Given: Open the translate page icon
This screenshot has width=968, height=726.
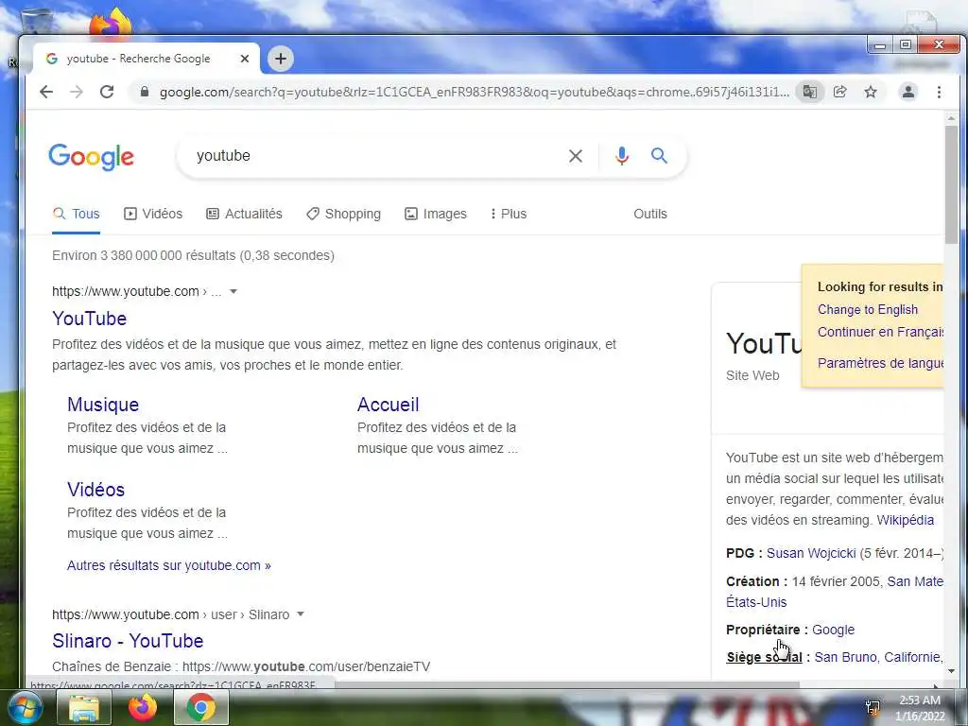Looking at the screenshot, I should click(x=809, y=92).
